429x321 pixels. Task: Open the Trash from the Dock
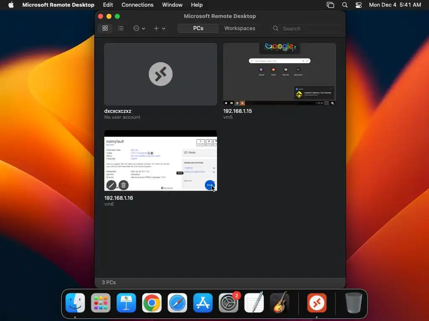pyautogui.click(x=354, y=303)
